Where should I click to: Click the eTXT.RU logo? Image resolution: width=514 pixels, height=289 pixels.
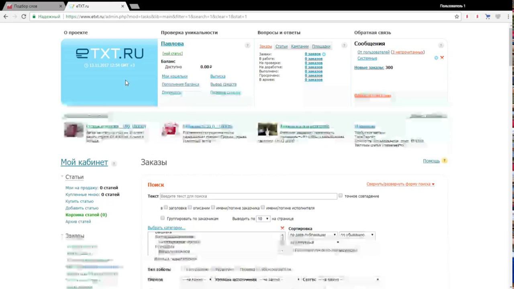pos(110,53)
